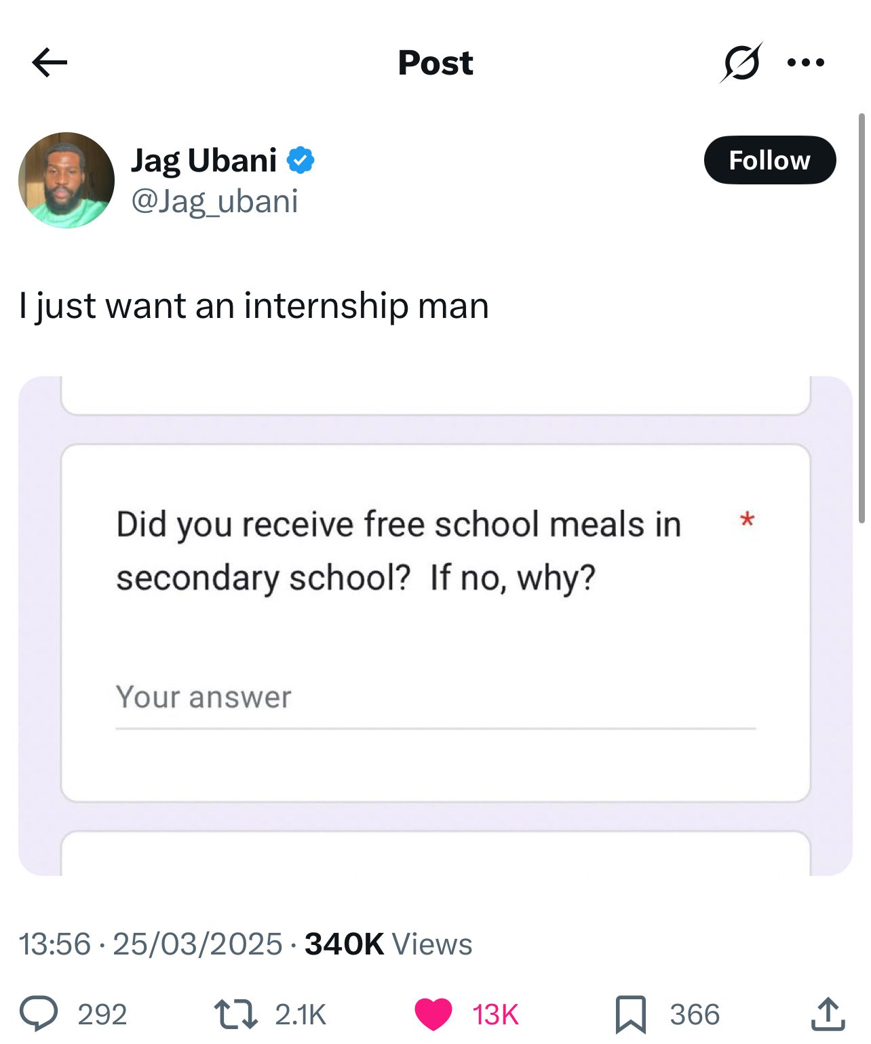Screen dimensions: 871x1044
Task: Open the @Jag_ubani handle link
Action: 214,201
